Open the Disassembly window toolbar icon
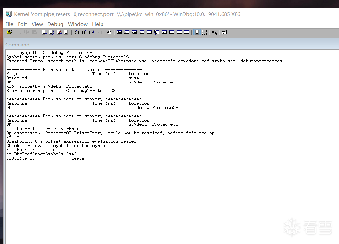339x244 pixels. (x=164, y=32)
